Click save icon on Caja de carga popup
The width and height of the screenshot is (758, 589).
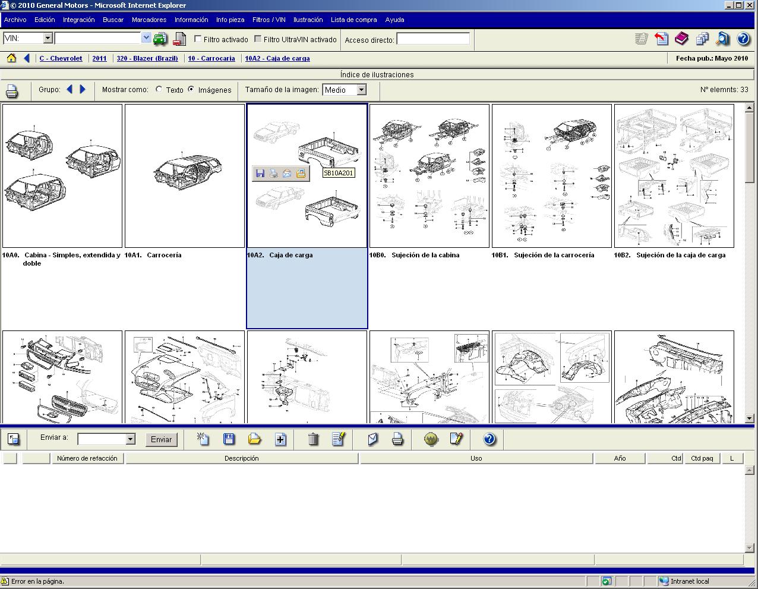click(260, 174)
